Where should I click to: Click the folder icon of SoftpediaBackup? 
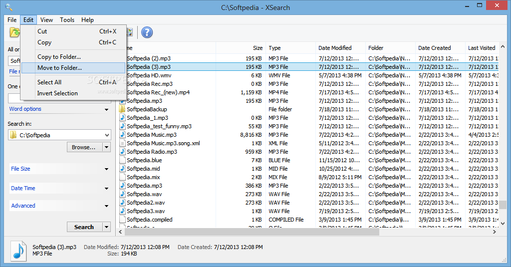tap(122, 109)
